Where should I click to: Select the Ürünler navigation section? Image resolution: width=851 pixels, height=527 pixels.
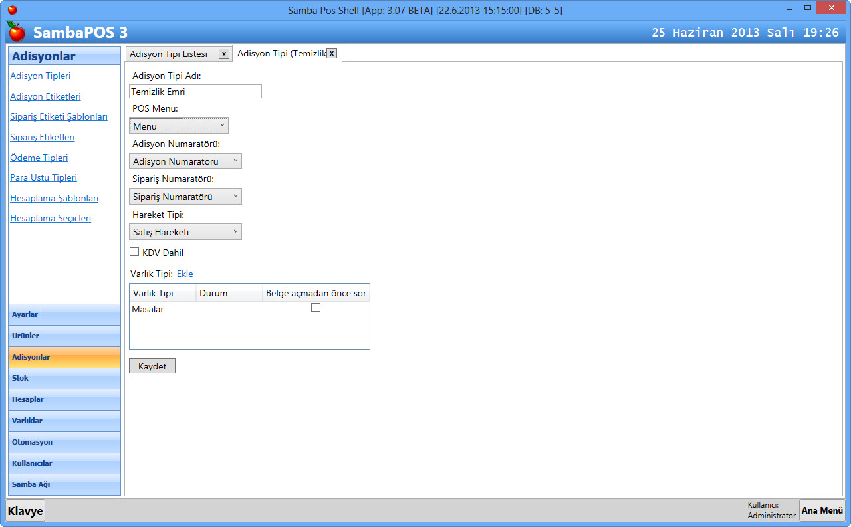click(64, 336)
